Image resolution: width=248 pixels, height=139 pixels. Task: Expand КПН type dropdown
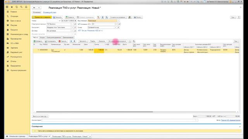point(116,24)
